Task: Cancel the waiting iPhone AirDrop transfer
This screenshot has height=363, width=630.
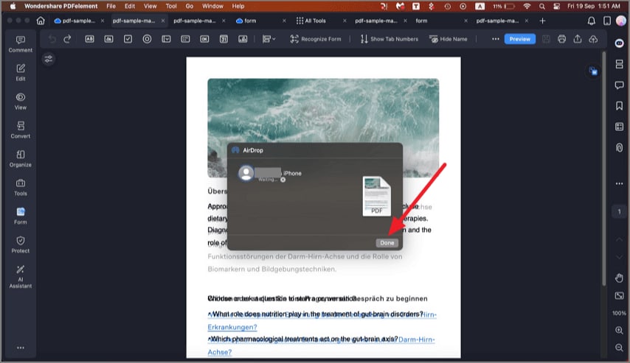Action: click(283, 180)
